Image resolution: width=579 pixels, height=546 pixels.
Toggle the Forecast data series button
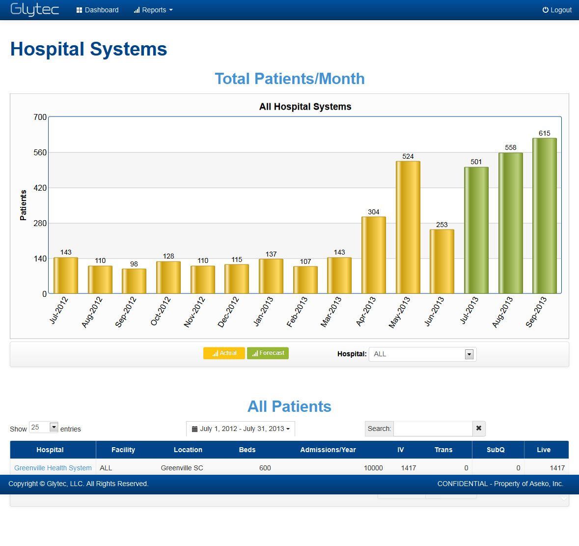click(x=268, y=353)
